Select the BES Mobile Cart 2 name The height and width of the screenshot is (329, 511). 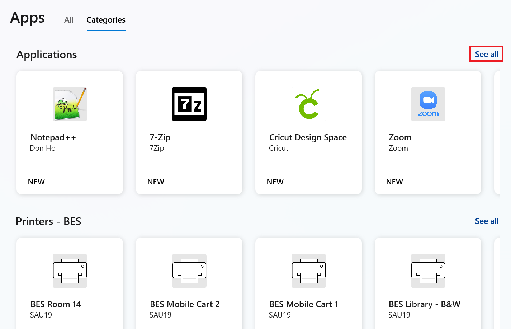[x=185, y=304]
